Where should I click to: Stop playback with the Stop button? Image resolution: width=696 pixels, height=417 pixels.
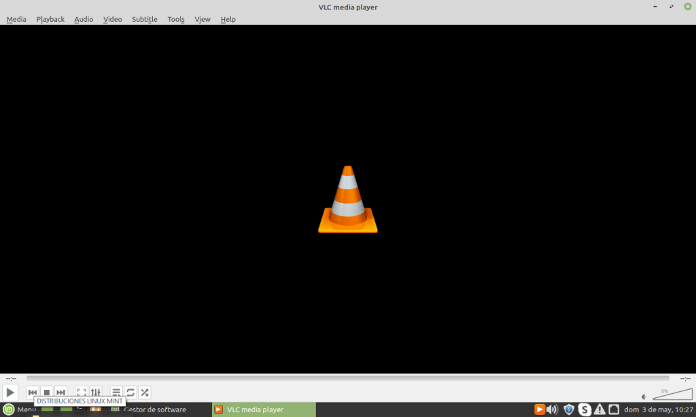[47, 393]
